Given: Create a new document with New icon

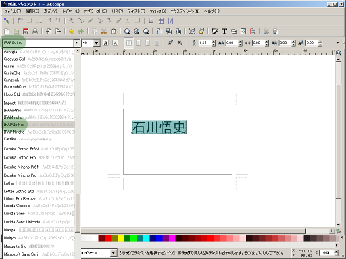Looking at the screenshot, I should [x=7, y=32].
